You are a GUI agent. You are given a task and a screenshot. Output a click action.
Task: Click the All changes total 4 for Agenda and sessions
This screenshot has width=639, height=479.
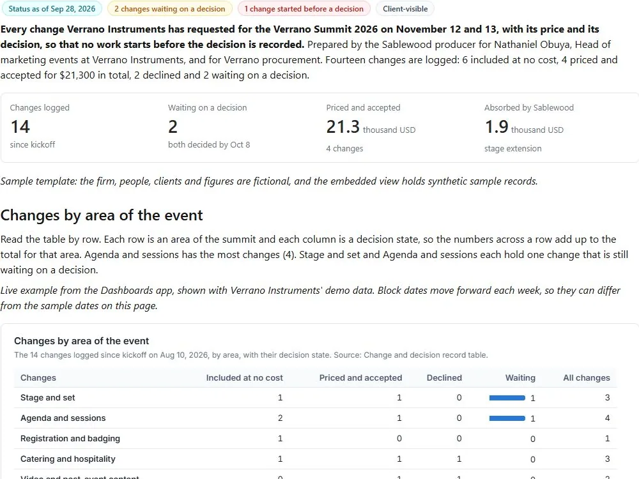[x=607, y=418]
